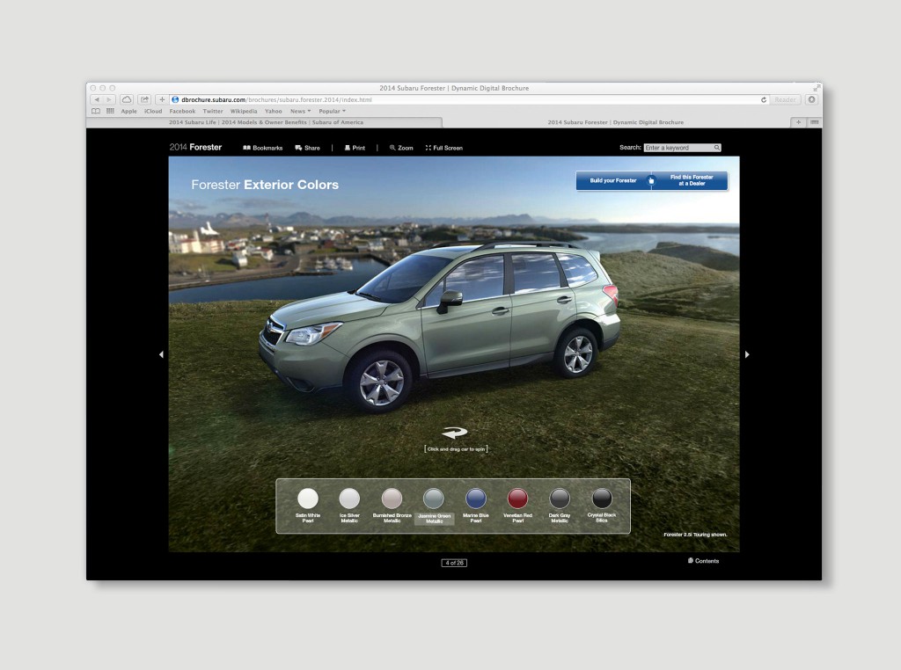Activate the Zoom magnifier tool

pos(401,148)
